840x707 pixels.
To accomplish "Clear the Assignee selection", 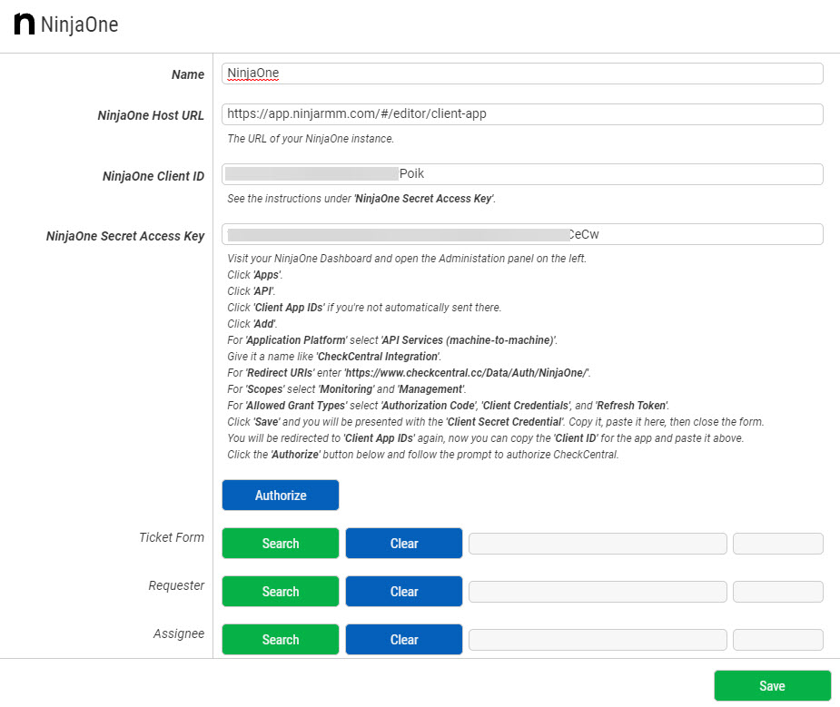I will tap(403, 640).
